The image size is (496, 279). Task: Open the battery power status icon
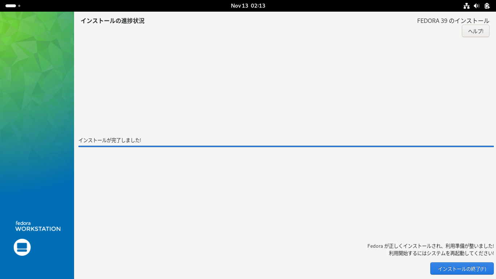(487, 6)
